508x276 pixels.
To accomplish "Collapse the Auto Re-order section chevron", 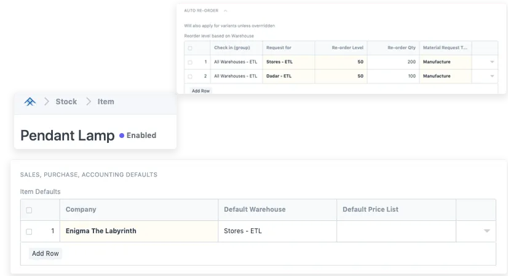I will click(225, 11).
